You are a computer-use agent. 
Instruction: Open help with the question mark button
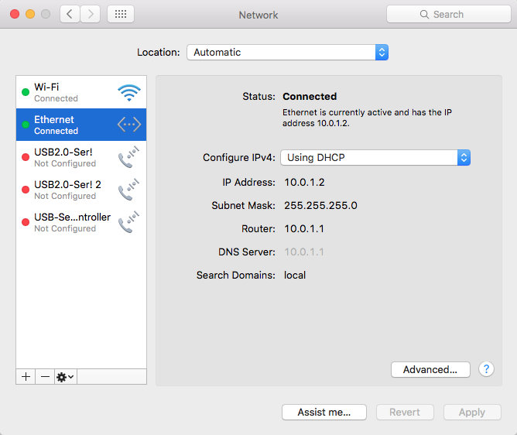486,369
